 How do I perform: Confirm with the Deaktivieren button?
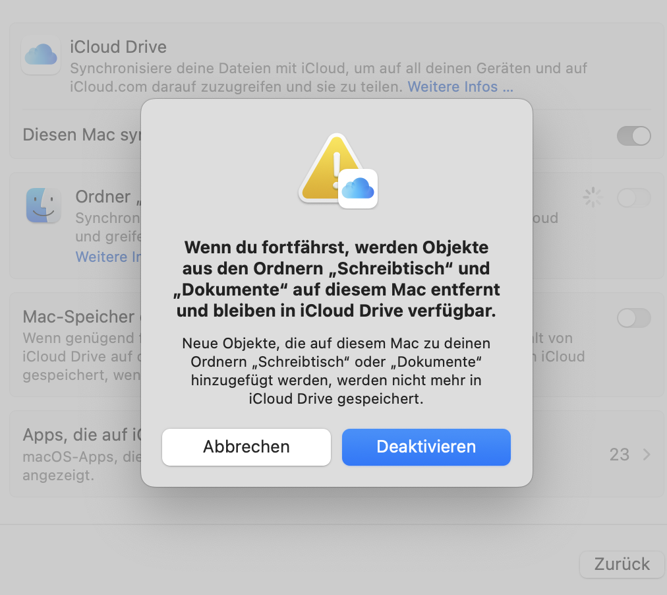(x=426, y=447)
